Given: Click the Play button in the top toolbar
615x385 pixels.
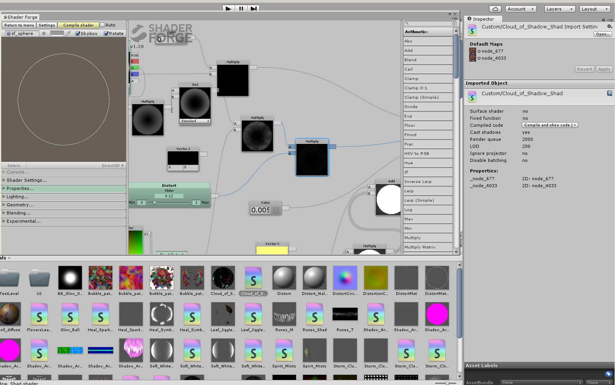Looking at the screenshot, I should (x=229, y=8).
